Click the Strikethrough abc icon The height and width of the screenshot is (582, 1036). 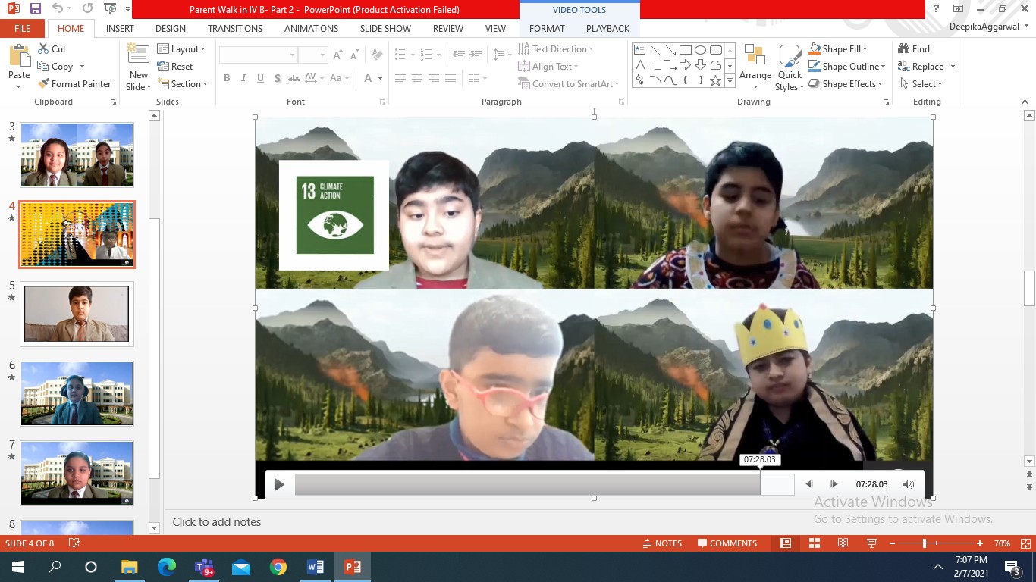click(294, 78)
